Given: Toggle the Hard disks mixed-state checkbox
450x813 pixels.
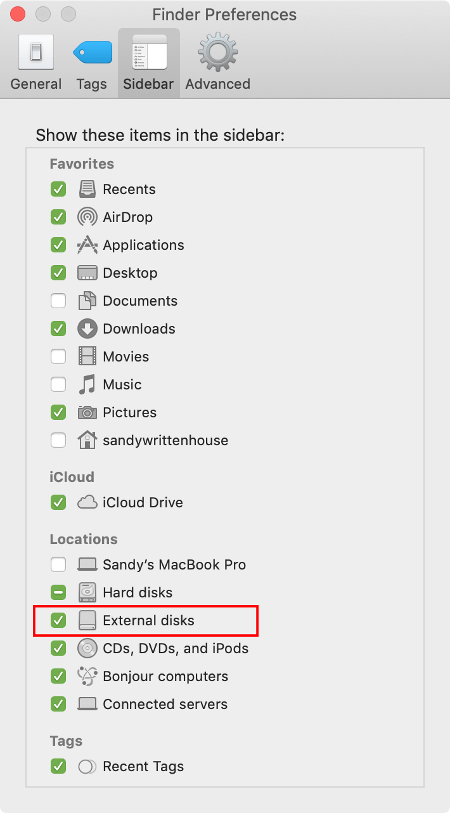Looking at the screenshot, I should point(58,592).
